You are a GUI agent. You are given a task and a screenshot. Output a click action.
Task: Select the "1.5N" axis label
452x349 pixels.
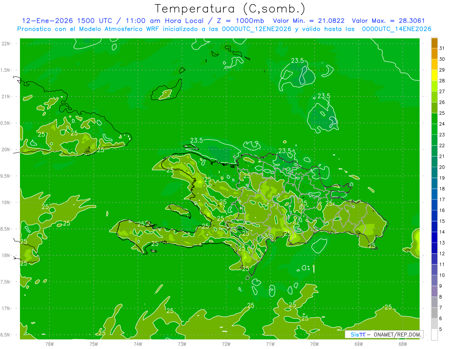[x=6, y=70]
